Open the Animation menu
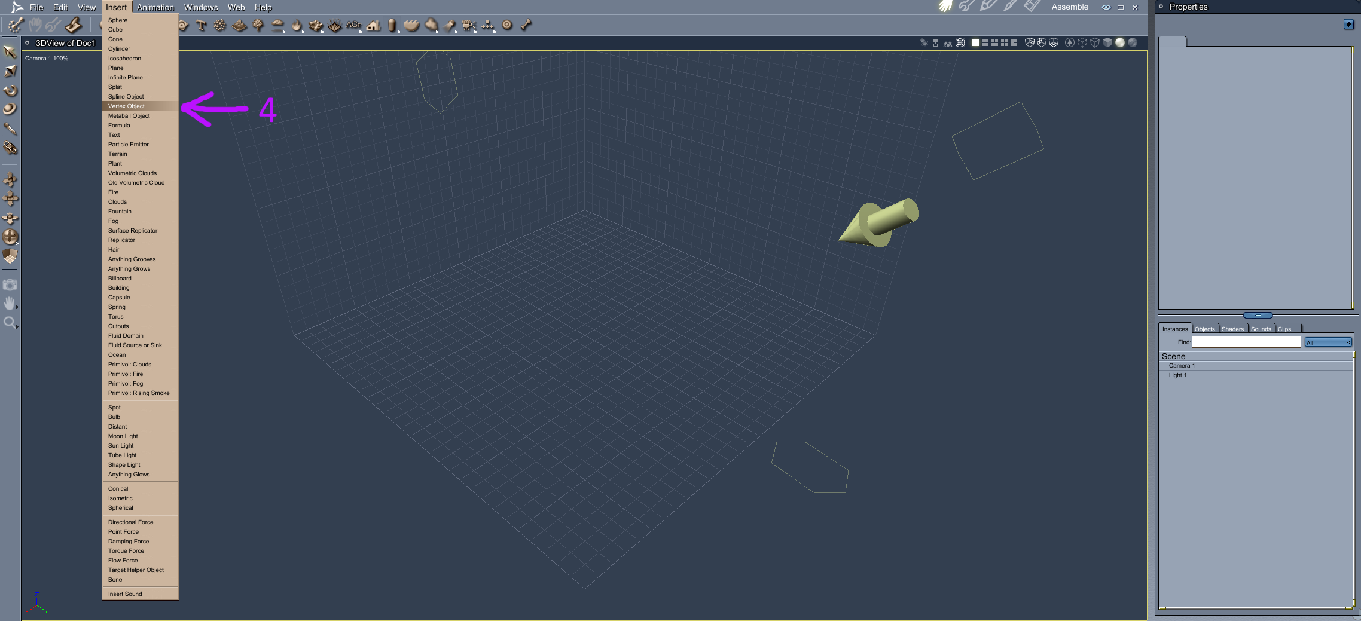 pos(155,7)
